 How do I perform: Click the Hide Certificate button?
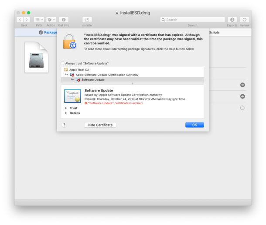(x=100, y=125)
